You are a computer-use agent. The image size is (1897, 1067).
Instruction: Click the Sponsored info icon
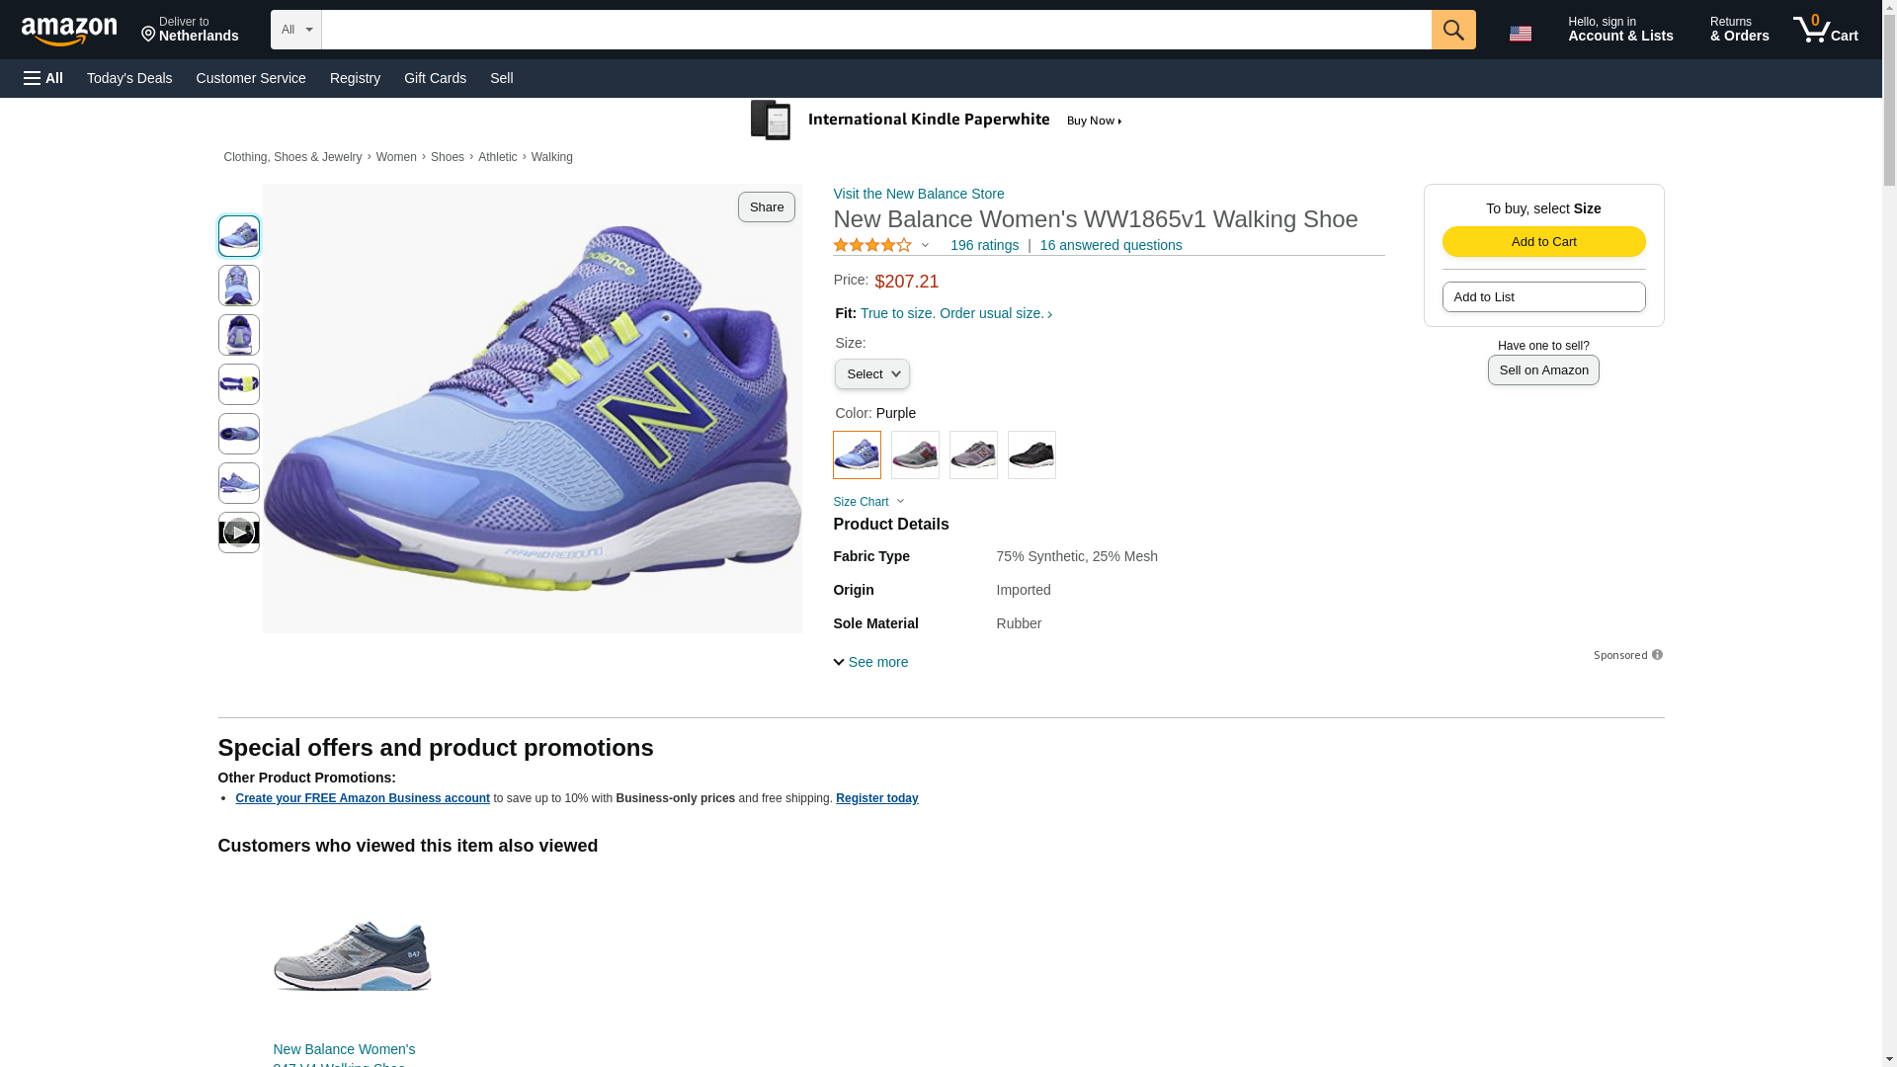point(1657,655)
